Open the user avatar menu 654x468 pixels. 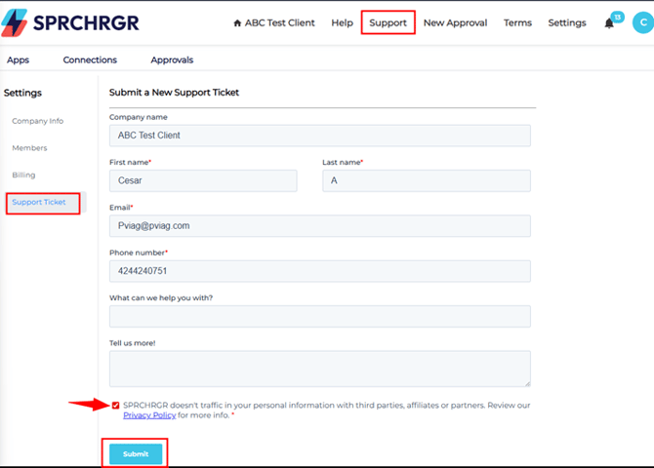[641, 22]
